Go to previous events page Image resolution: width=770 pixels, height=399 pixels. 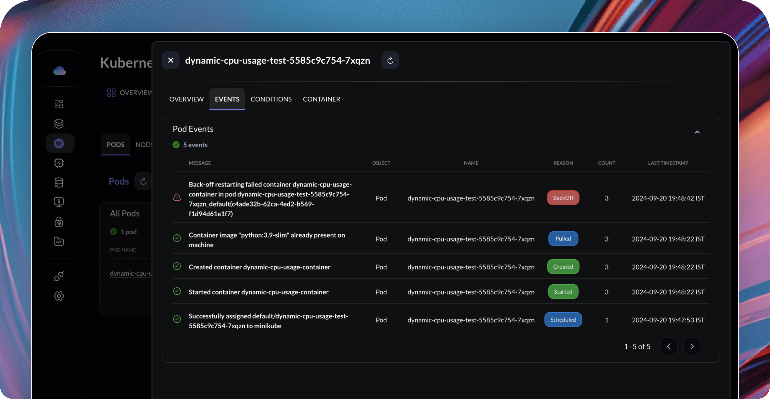[669, 346]
